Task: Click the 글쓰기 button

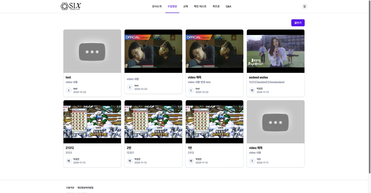Action: [x=298, y=23]
